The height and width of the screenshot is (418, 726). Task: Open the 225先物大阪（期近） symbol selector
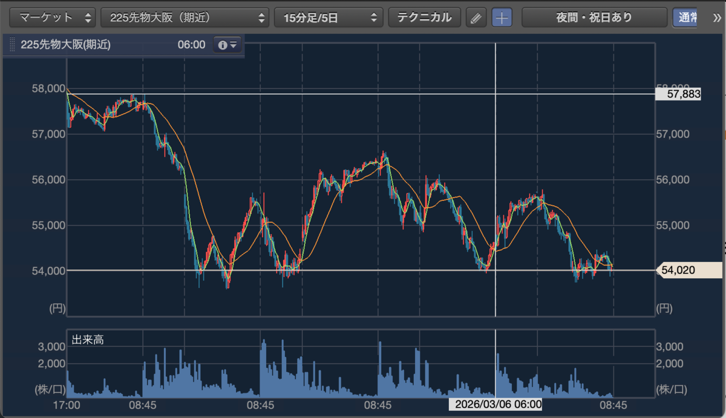click(185, 18)
